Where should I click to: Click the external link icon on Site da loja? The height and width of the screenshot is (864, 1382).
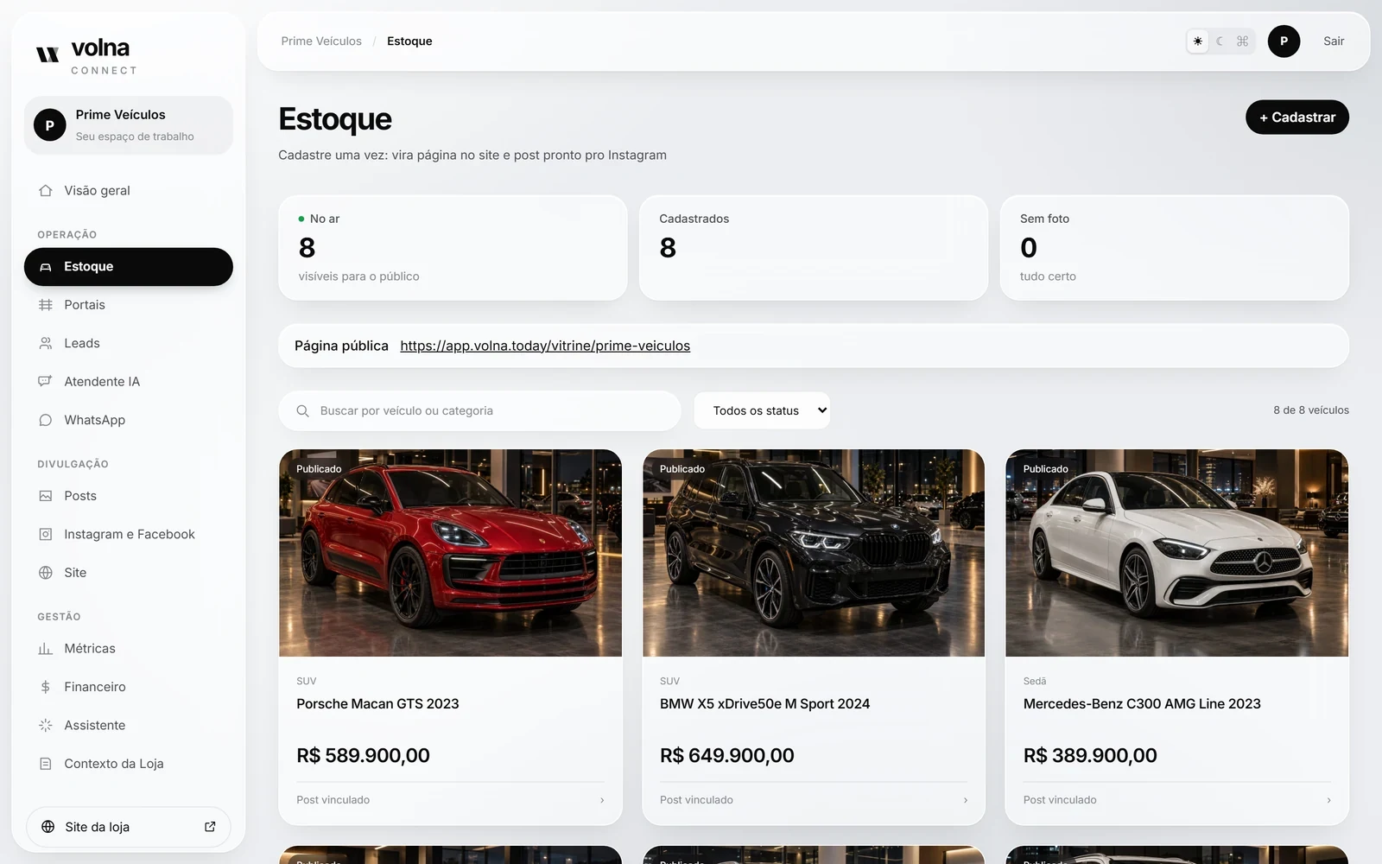(x=210, y=827)
